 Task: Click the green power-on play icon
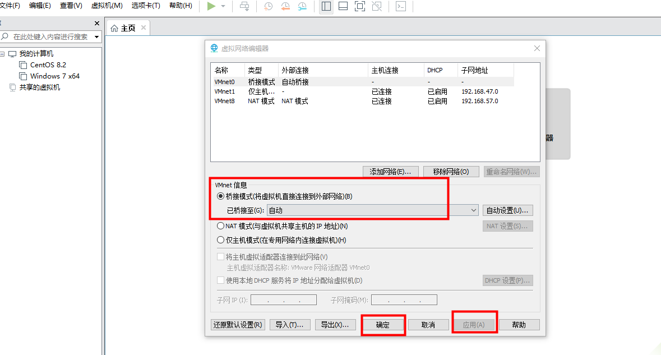tap(211, 6)
